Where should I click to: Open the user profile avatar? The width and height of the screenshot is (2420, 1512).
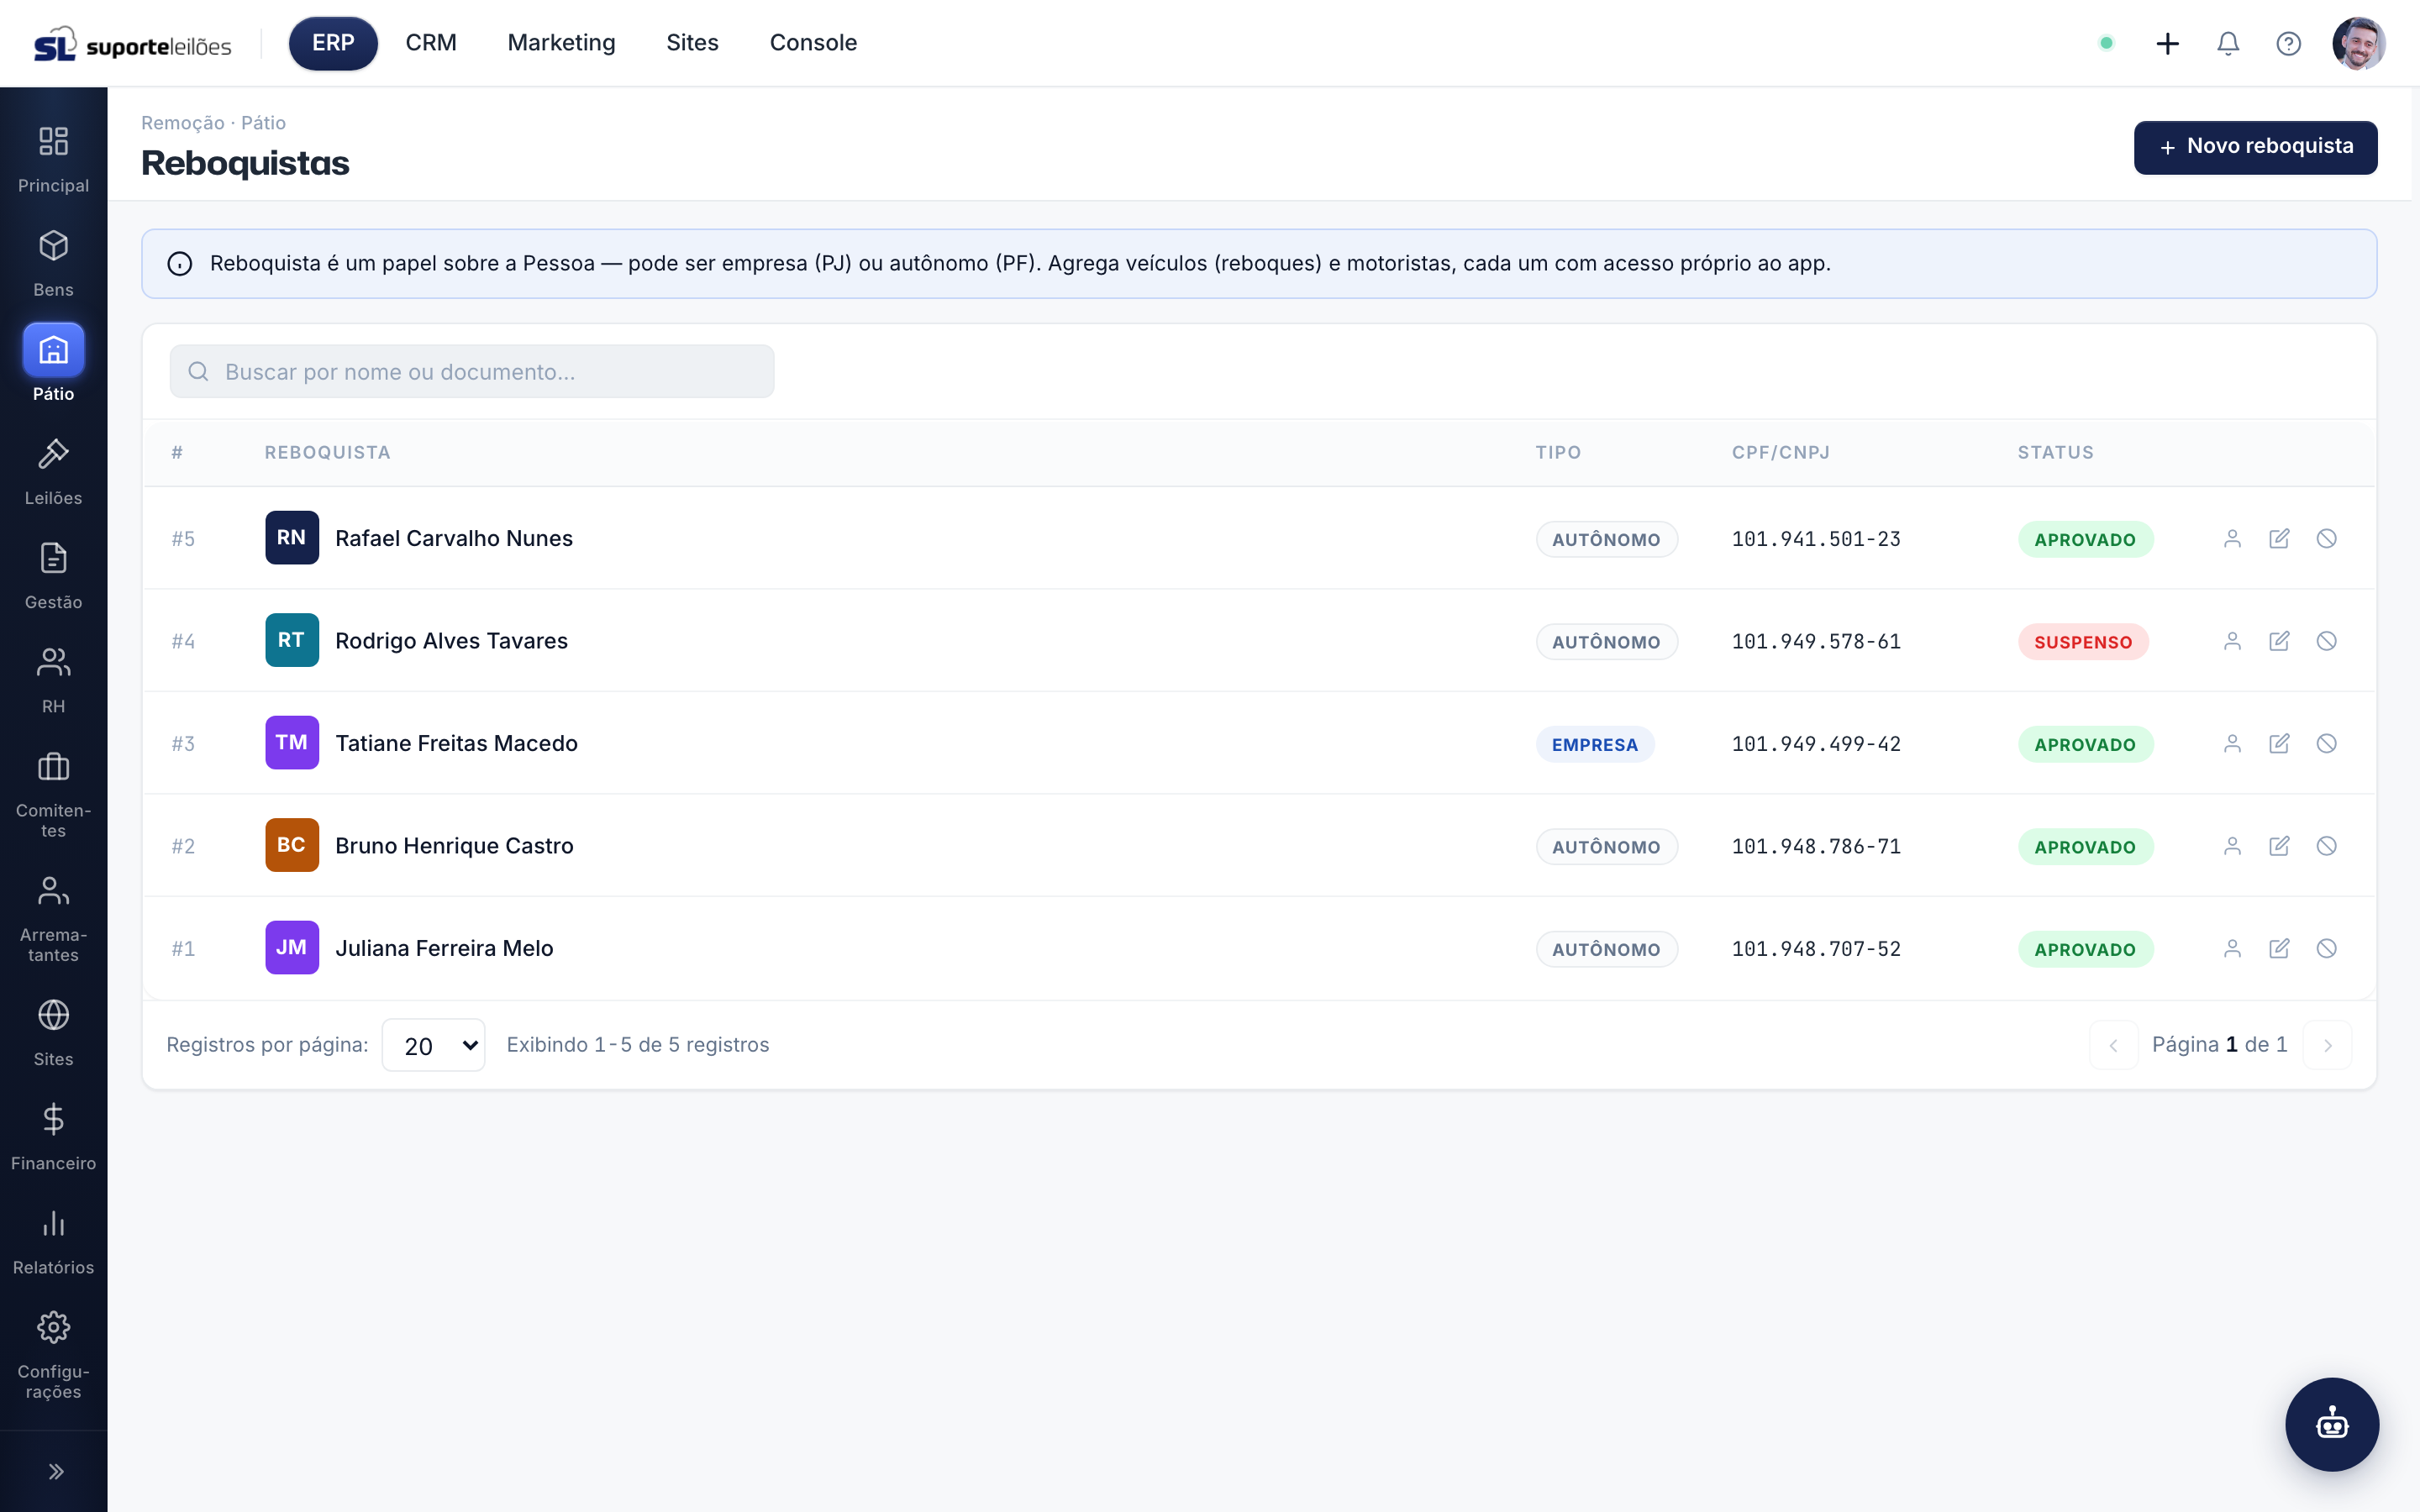coord(2359,43)
